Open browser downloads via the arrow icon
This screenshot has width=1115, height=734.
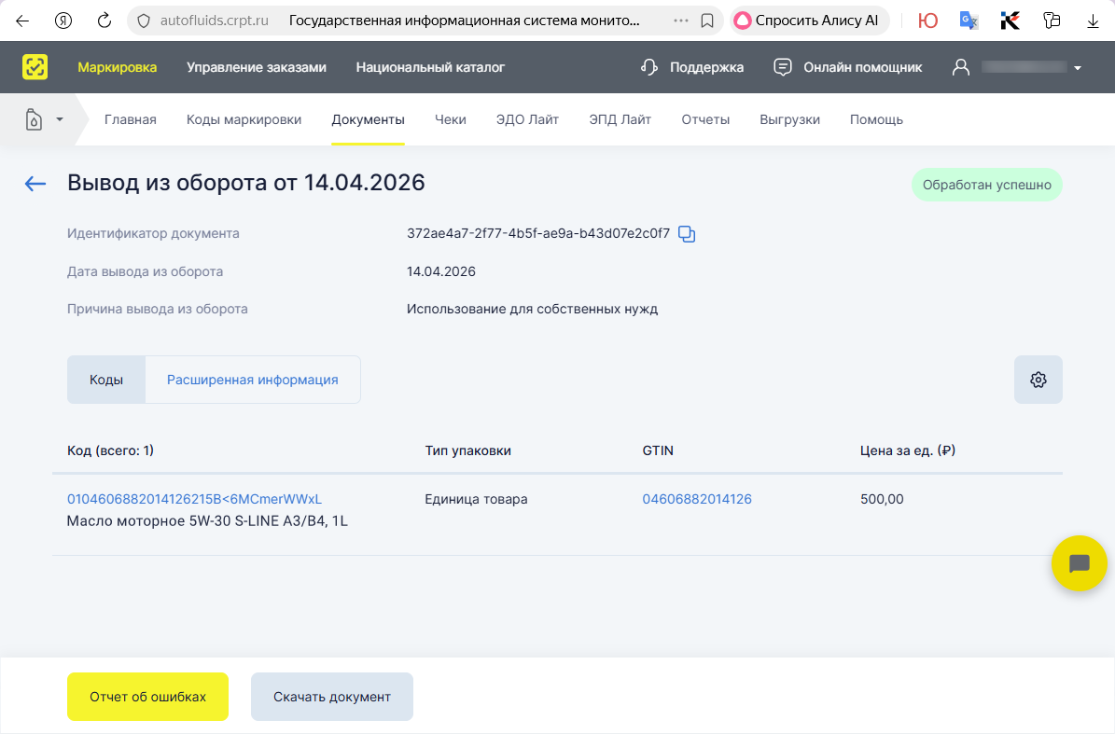coord(1094,20)
